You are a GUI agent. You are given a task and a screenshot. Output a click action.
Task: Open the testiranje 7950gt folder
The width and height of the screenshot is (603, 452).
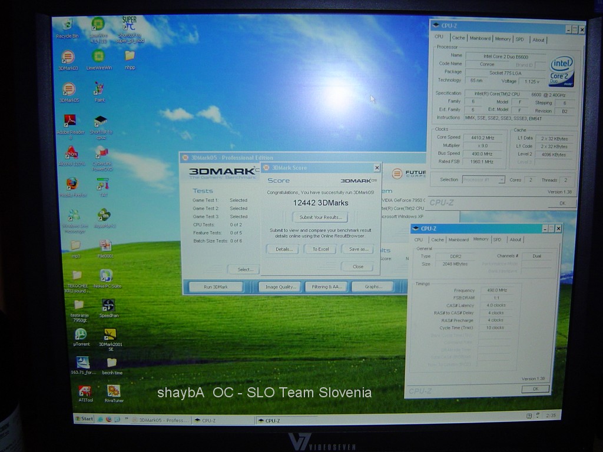click(79, 311)
